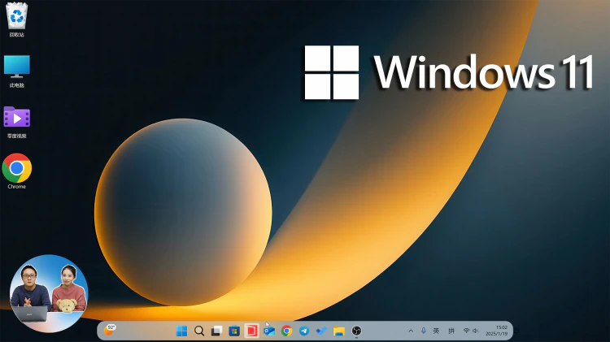Toggle the 拼 pinyin IME mode indicator

451,331
